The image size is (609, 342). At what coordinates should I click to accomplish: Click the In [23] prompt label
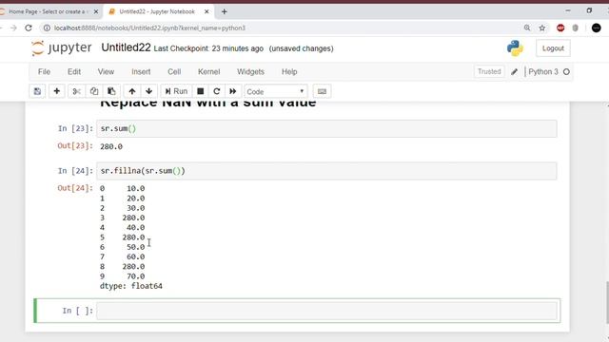coord(75,128)
